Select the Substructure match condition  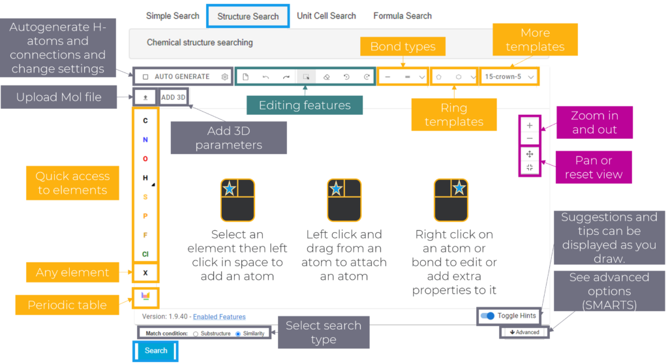point(196,334)
